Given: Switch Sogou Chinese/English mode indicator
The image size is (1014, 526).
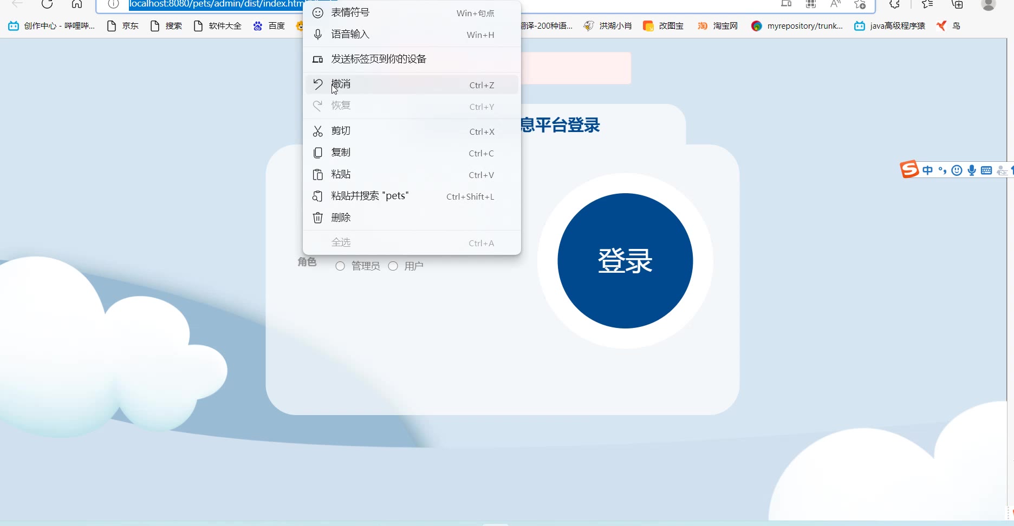Looking at the screenshot, I should tap(928, 170).
